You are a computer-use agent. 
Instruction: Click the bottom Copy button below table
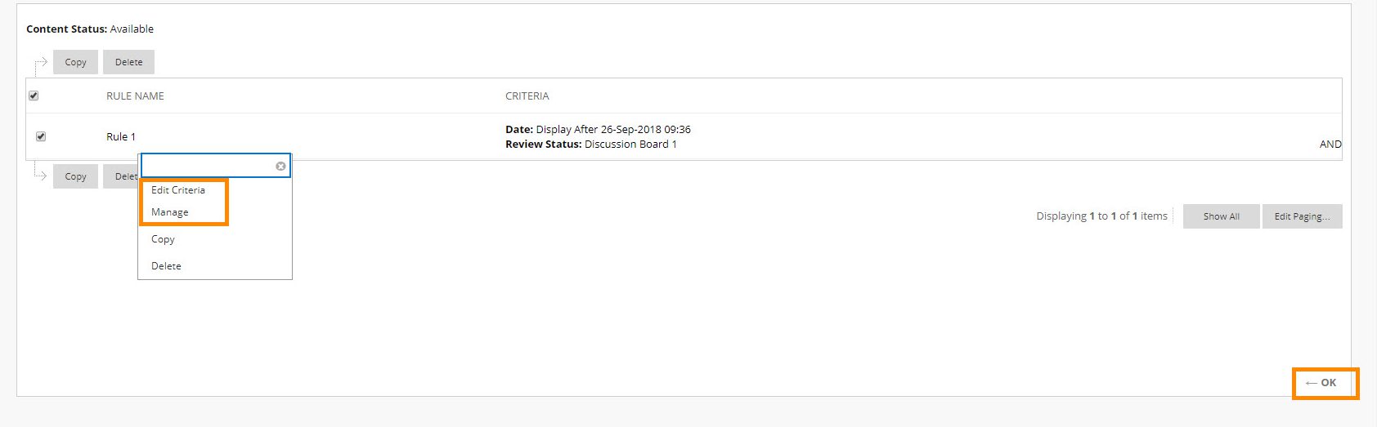click(x=76, y=176)
